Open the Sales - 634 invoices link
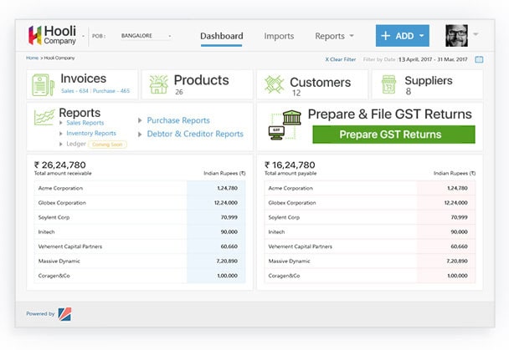 tap(75, 91)
